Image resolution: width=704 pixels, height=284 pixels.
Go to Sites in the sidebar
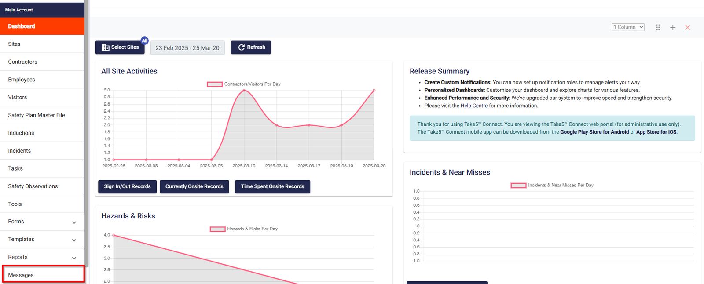(x=42, y=44)
